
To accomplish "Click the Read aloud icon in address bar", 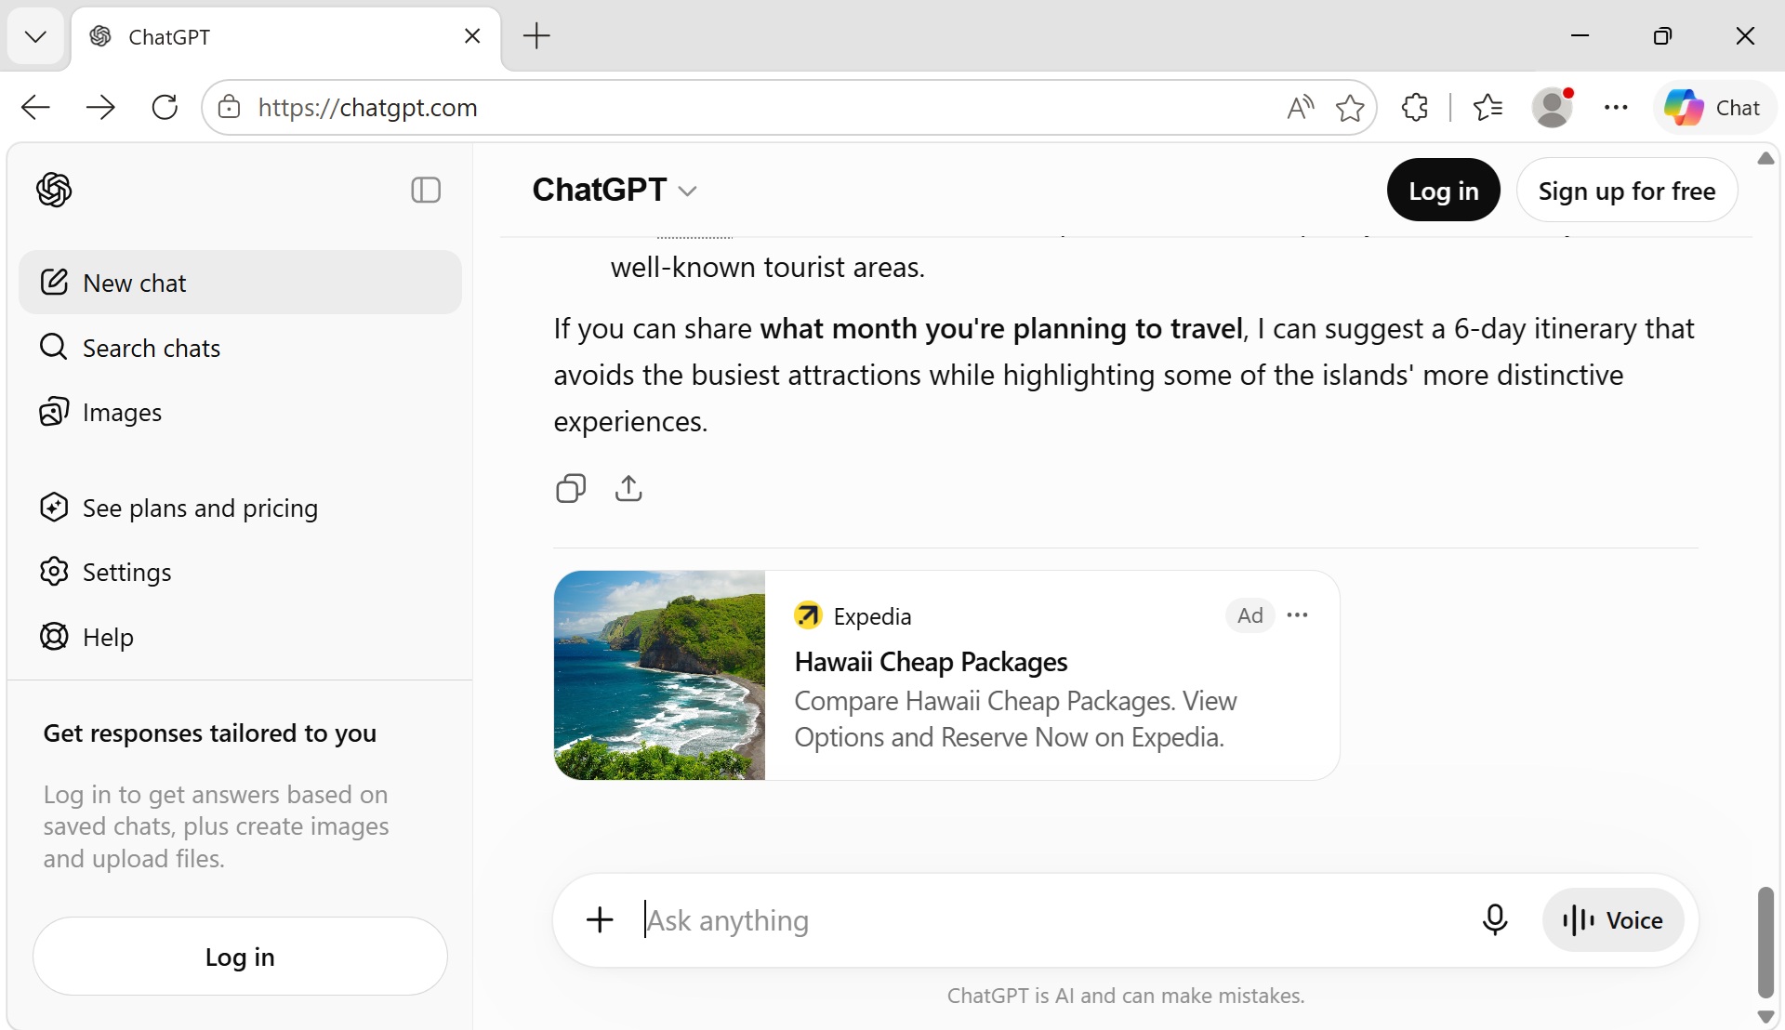I will pyautogui.click(x=1301, y=107).
